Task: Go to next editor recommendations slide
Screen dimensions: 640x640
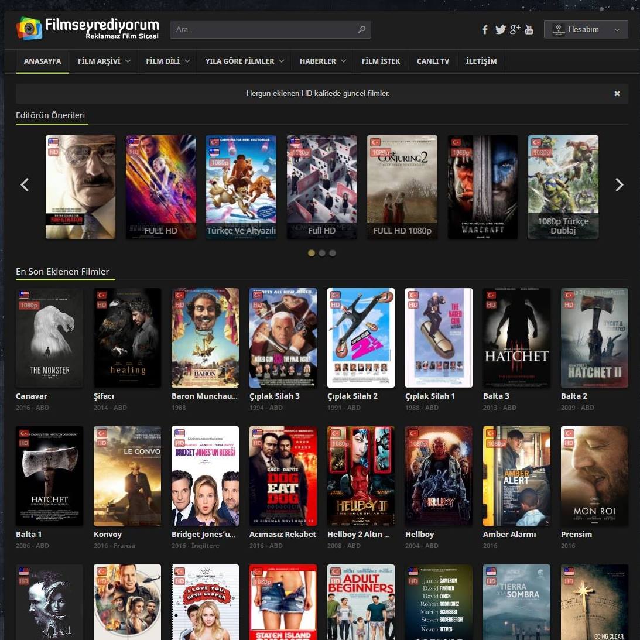Action: tap(619, 184)
